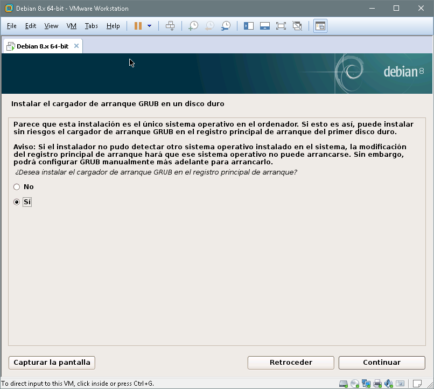
Task: Click the hard disk status icon
Action: tap(344, 384)
